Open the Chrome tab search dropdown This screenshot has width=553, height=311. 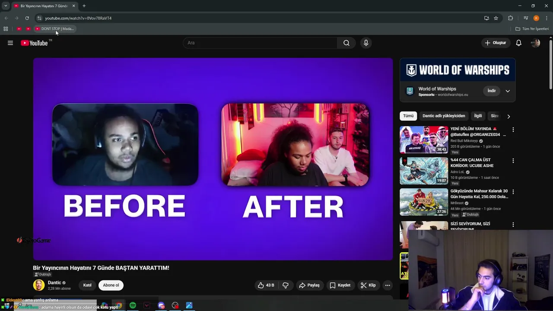pos(6,6)
